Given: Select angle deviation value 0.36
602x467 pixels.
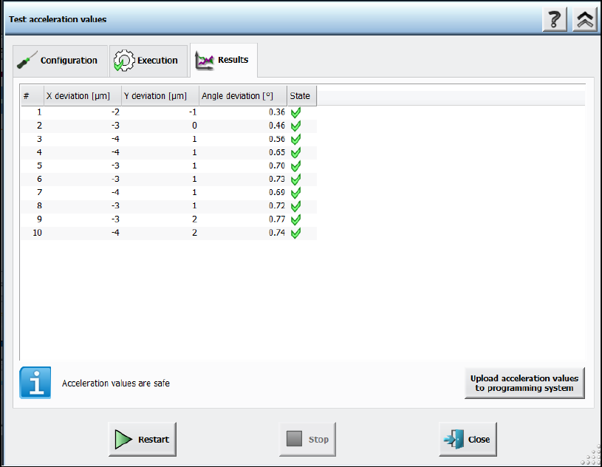Looking at the screenshot, I should point(277,112).
